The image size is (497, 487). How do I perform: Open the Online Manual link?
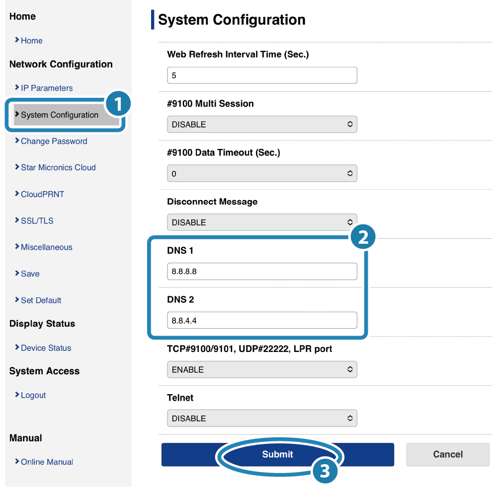(47, 462)
